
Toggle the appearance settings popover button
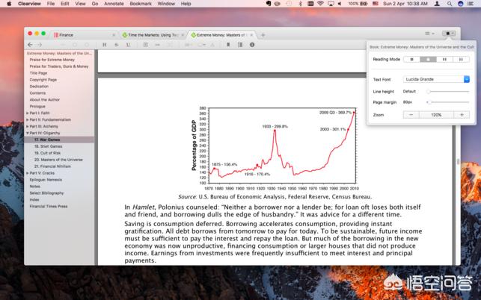pos(449,33)
